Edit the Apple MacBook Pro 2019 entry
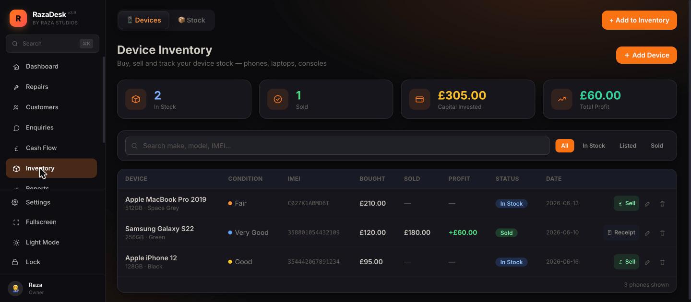The image size is (691, 302). pos(647,204)
